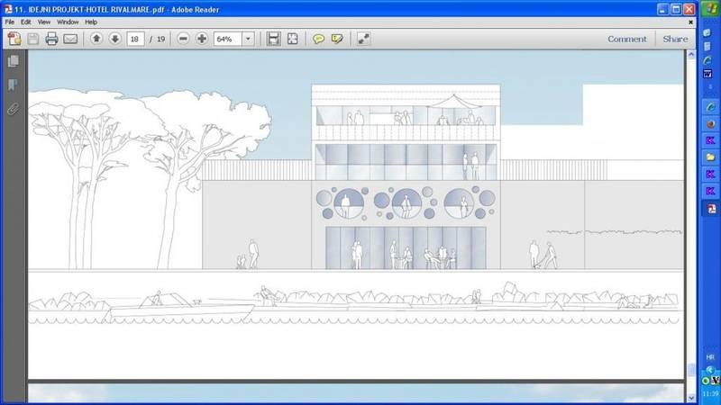Click the Create PDF online icon
The width and height of the screenshot is (721, 405).
(14, 39)
